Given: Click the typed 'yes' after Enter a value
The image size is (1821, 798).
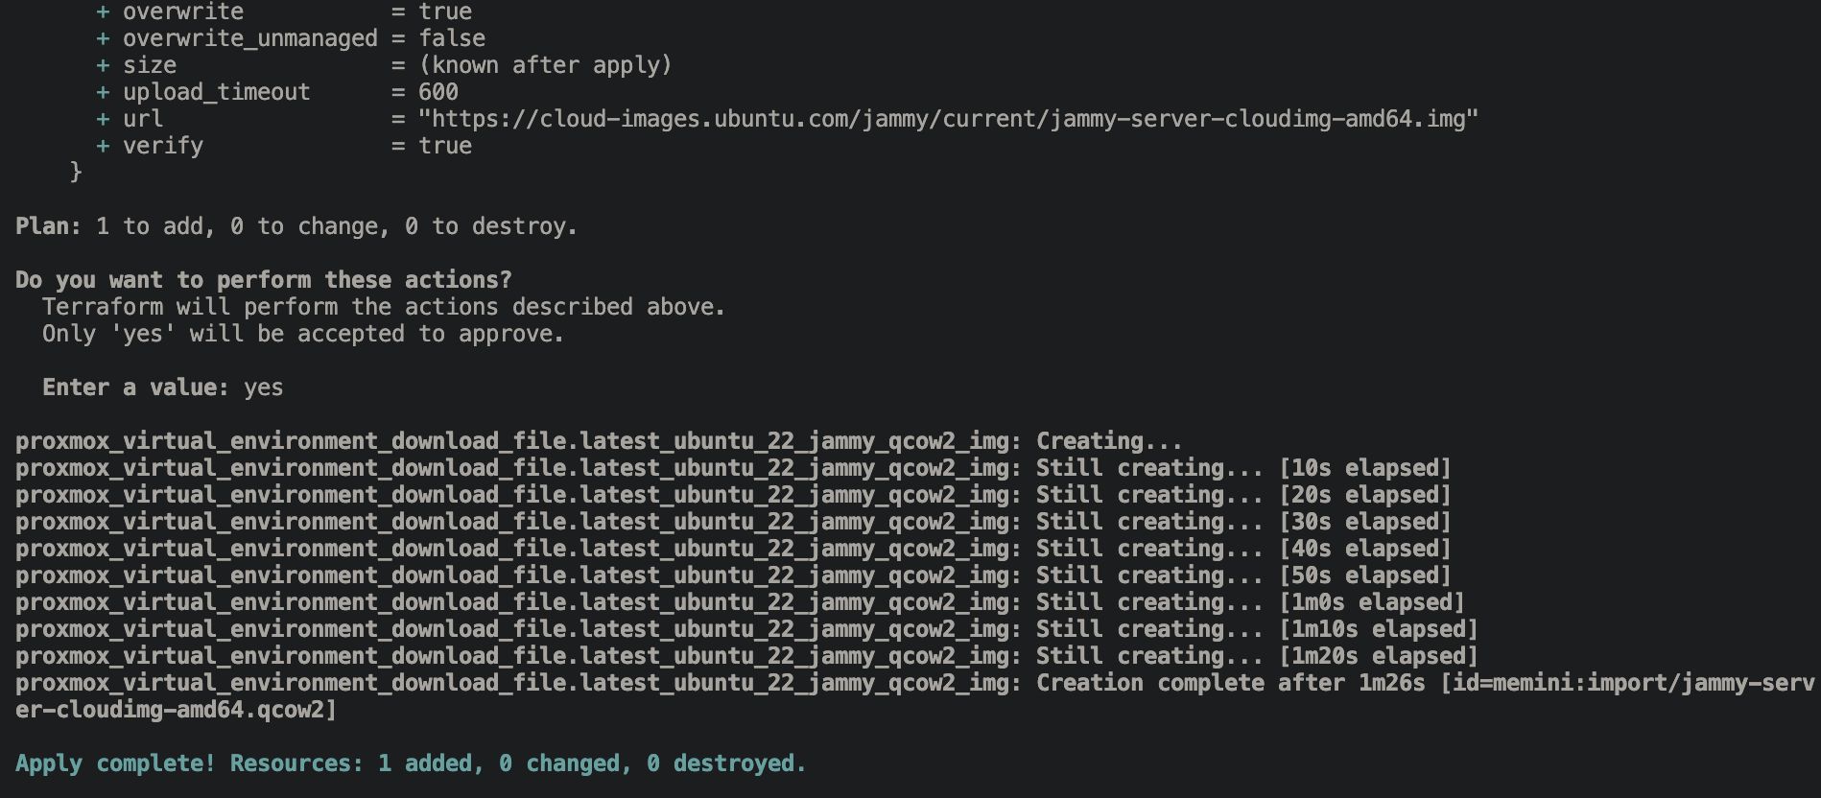Looking at the screenshot, I should [263, 387].
